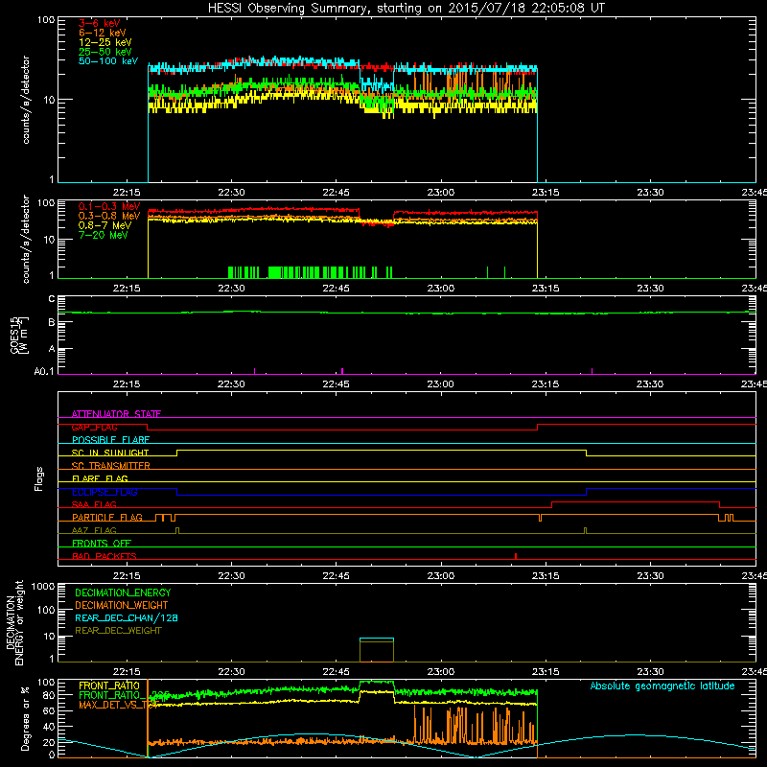Click the GAP_FLAG label
Image resolution: width=767 pixels, height=767 pixels.
click(94, 427)
